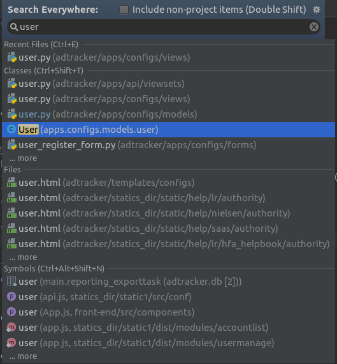Click the purple property icon for user in api.js

(11, 296)
